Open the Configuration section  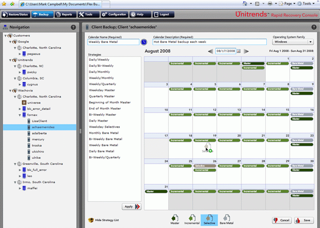tap(114, 15)
